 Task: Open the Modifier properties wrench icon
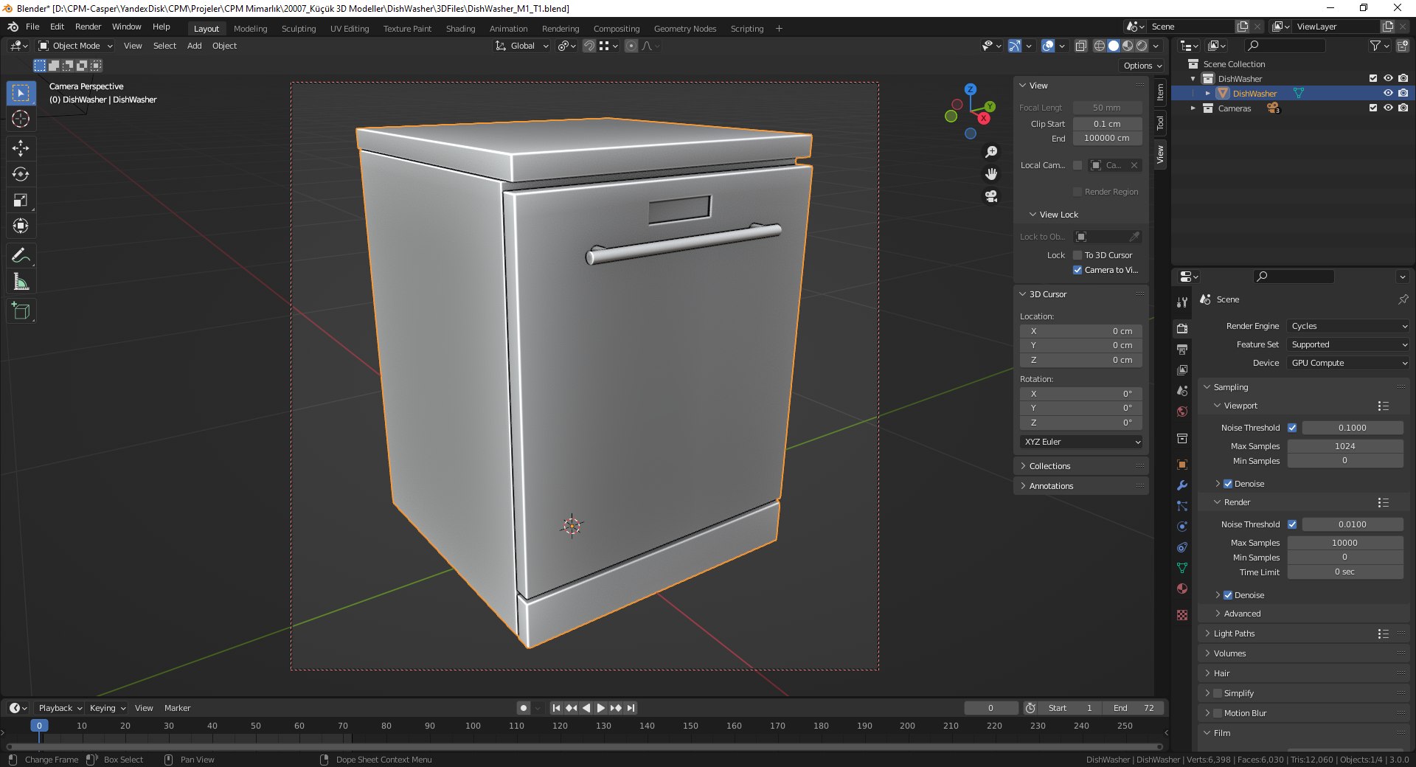1182,485
